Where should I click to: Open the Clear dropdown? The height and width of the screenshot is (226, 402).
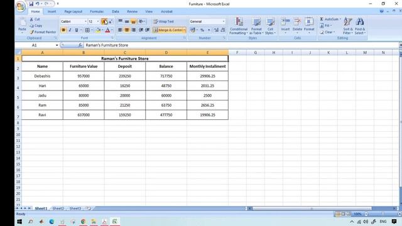(334, 32)
